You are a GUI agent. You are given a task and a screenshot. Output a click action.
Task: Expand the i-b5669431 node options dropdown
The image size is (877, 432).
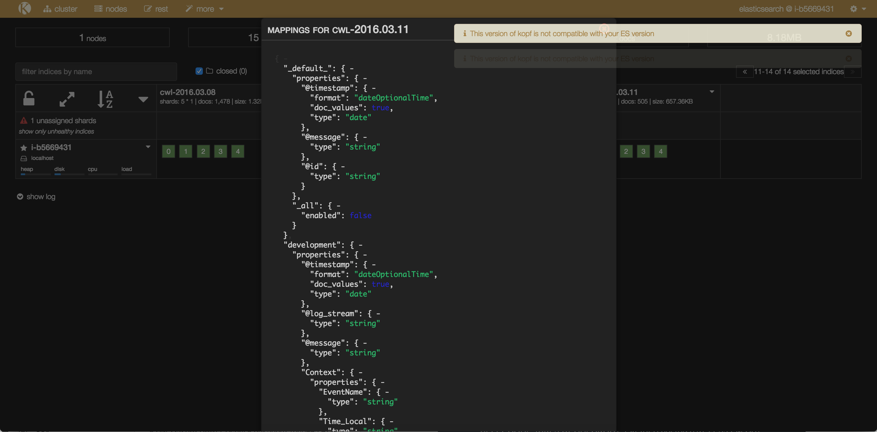coord(148,147)
